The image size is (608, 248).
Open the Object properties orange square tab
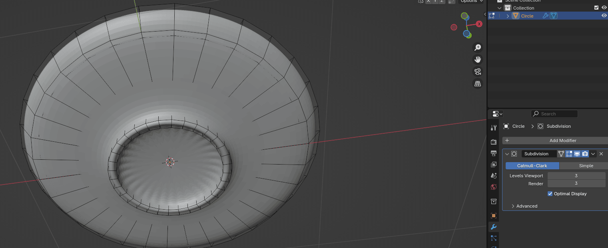(494, 216)
